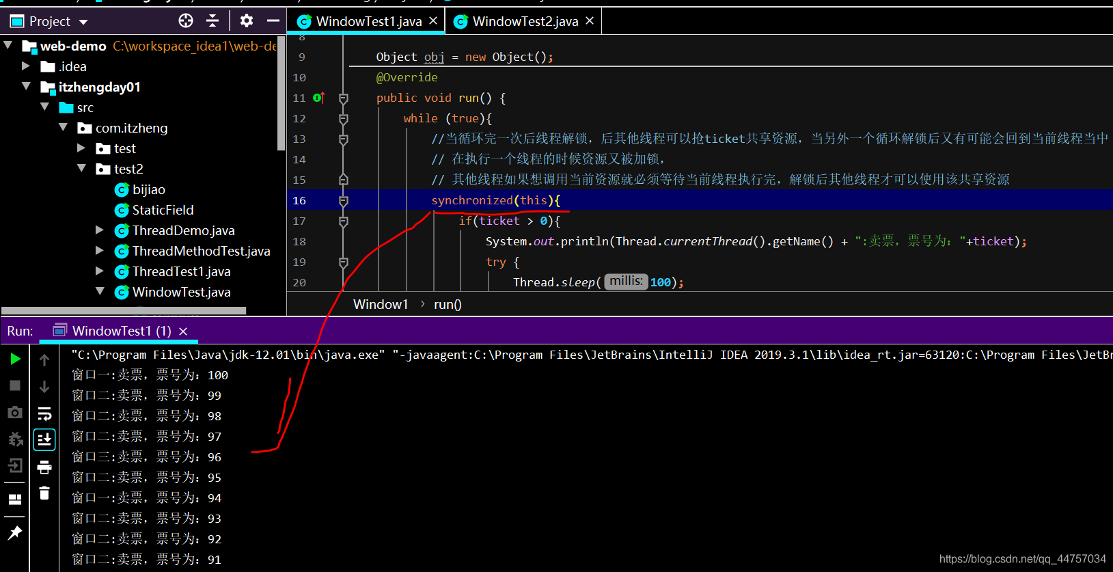Click run() in the breadcrumb bar
The height and width of the screenshot is (572, 1113).
tap(448, 305)
